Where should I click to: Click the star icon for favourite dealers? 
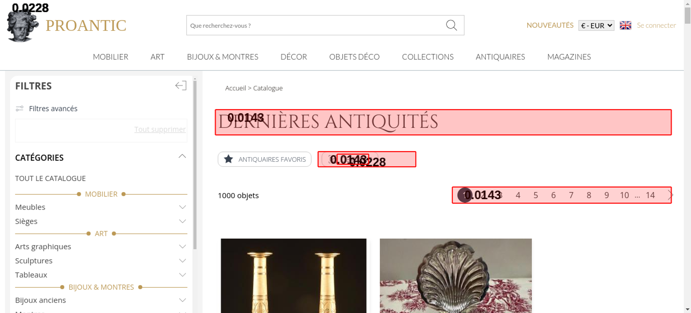click(228, 159)
